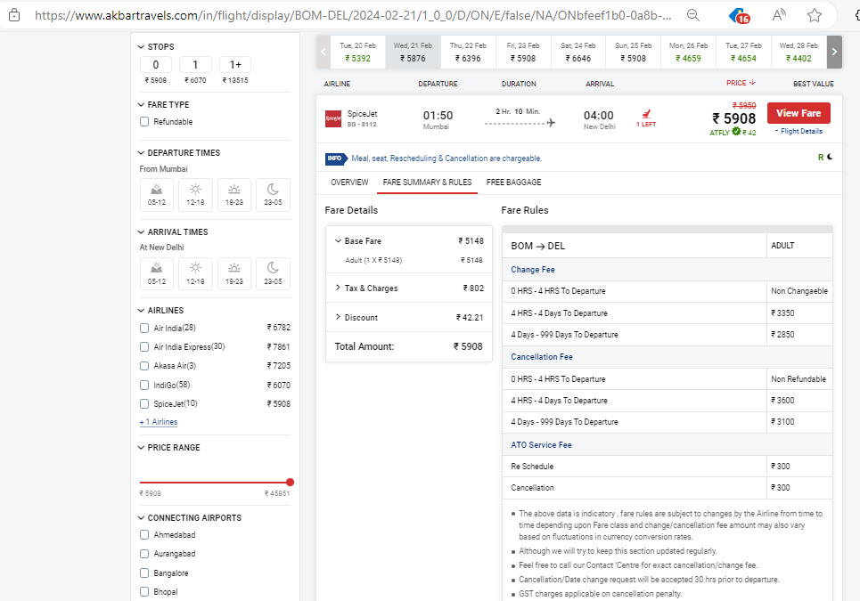Click the SpiceJet airline logo

[333, 117]
